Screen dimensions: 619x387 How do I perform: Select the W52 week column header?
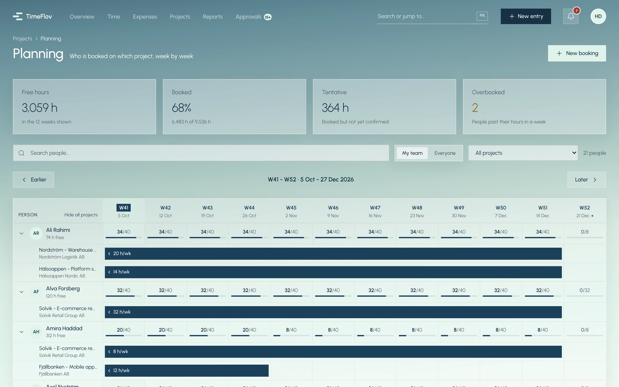pyautogui.click(x=585, y=211)
